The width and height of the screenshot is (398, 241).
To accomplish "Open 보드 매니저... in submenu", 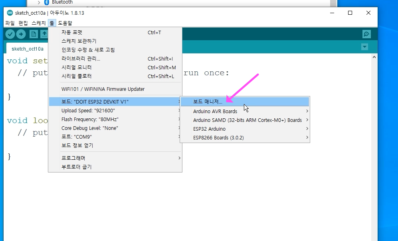I will point(245,102).
